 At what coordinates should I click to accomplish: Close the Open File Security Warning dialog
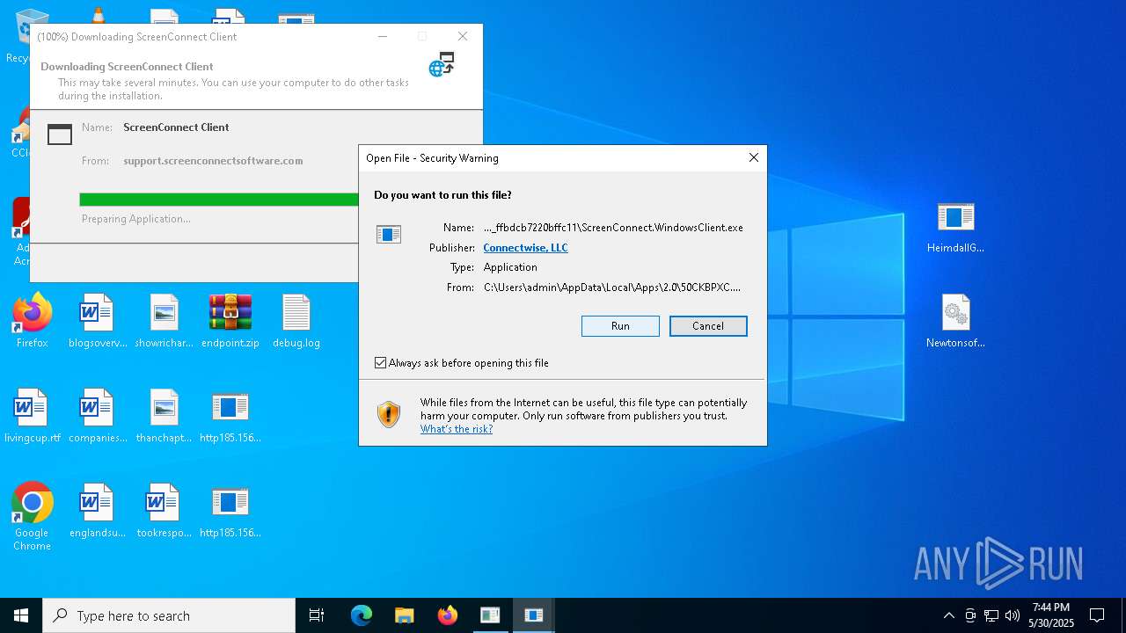(x=753, y=158)
